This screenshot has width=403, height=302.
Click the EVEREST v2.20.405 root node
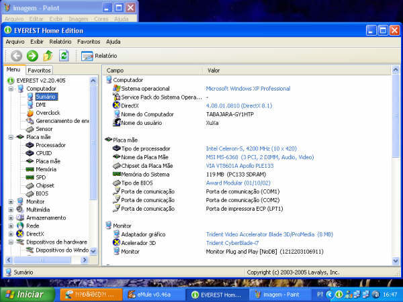(x=41, y=81)
